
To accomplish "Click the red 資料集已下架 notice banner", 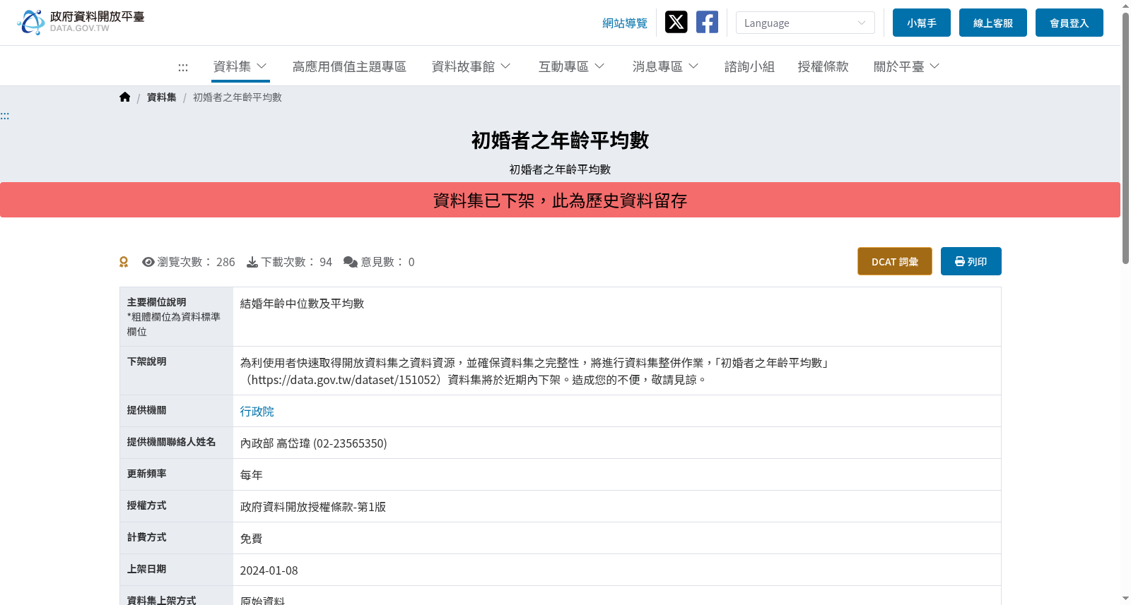I will click(x=560, y=200).
